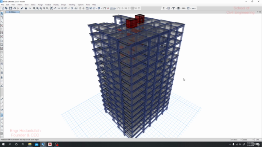Open the Help menu
262x147 pixels.
[x=94, y=5]
